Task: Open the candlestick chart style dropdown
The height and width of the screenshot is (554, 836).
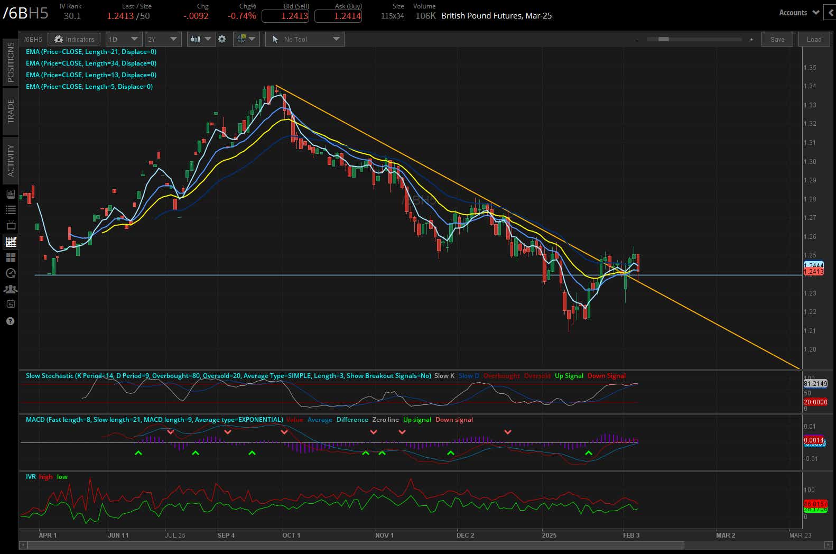Action: [201, 39]
